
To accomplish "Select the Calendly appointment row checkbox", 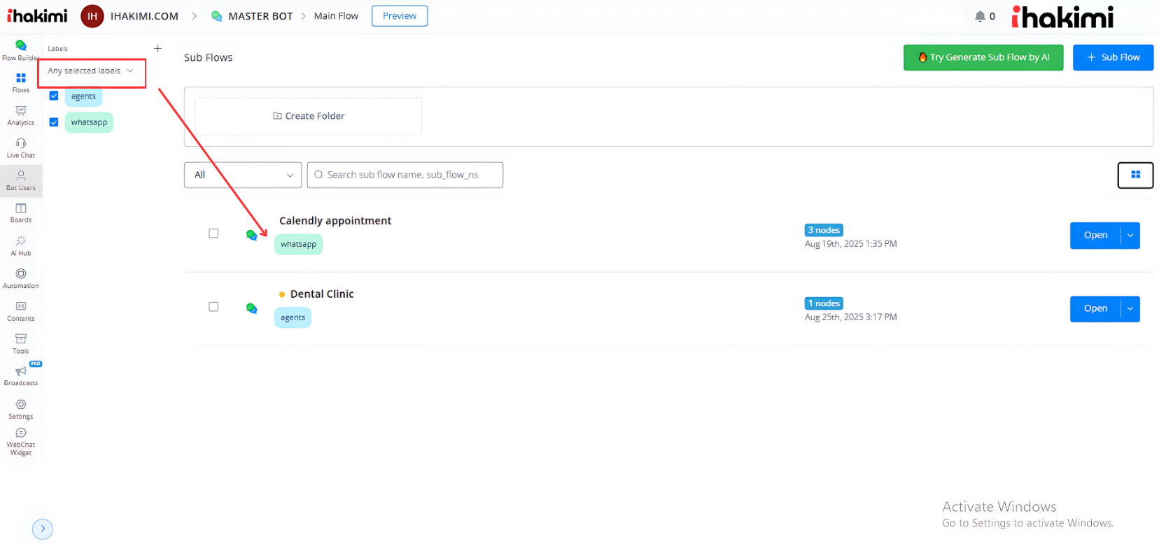I will pyautogui.click(x=213, y=234).
